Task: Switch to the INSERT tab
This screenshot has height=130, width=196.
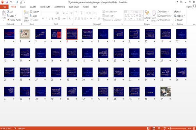Action: 23,7
